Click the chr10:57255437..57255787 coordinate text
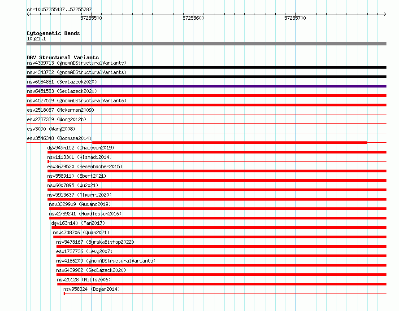Image resolution: width=399 pixels, height=311 pixels. [x=59, y=9]
